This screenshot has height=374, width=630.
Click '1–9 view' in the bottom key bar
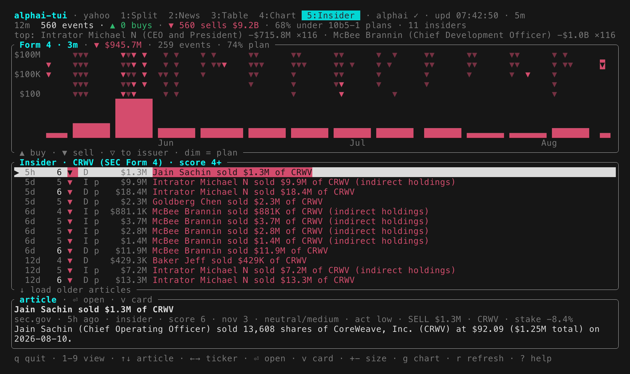click(x=83, y=359)
